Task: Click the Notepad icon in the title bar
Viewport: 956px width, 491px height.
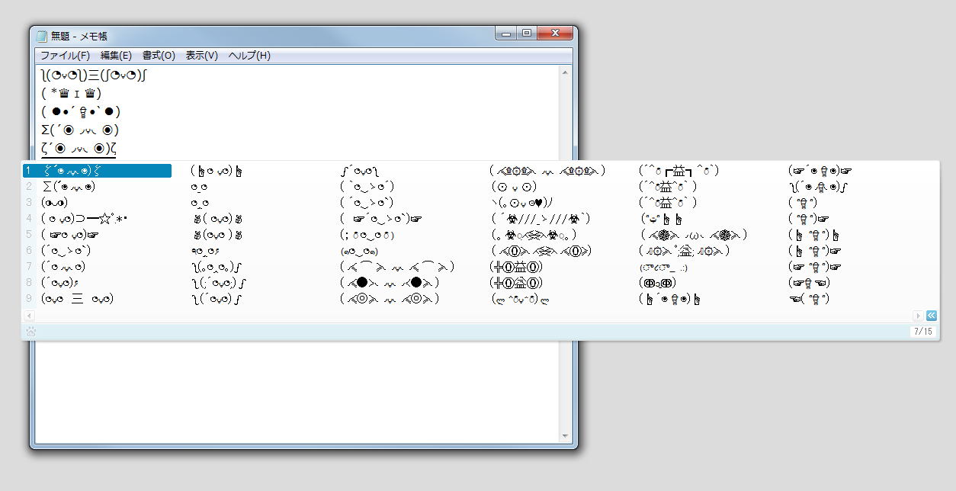Action: pos(41,34)
